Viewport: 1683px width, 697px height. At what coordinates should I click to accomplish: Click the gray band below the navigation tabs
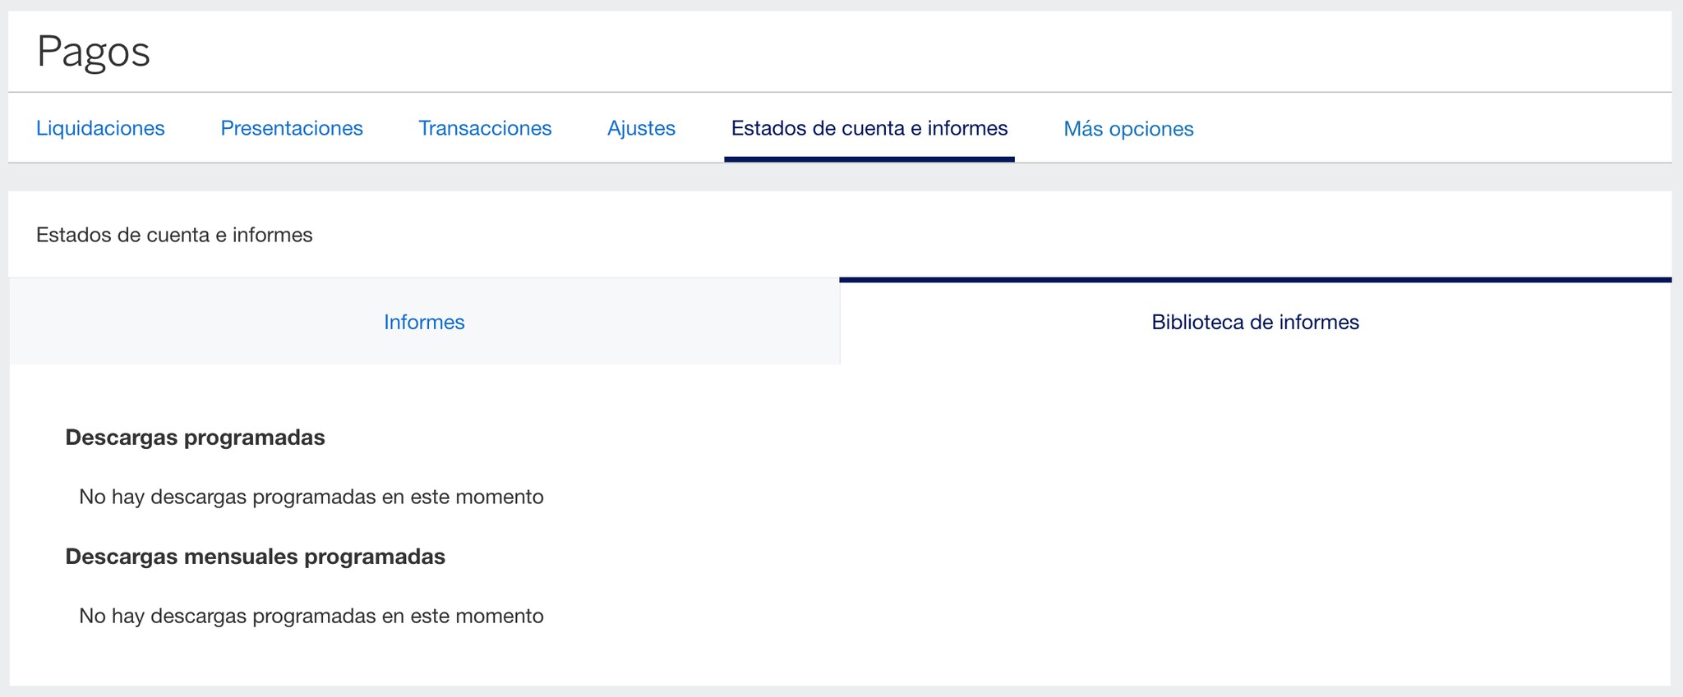[840, 177]
